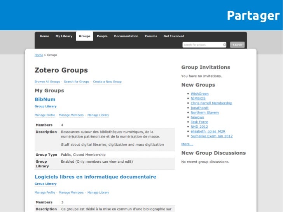Go to Documentation tab
283x212 pixels.
coord(126,36)
